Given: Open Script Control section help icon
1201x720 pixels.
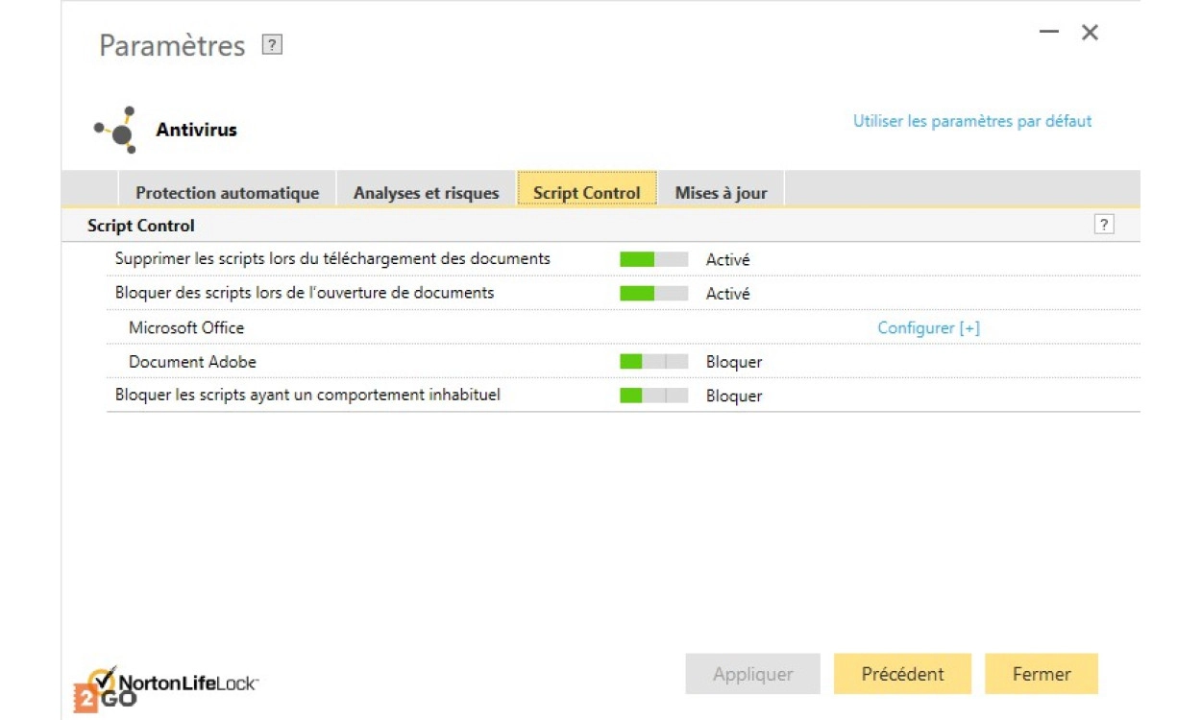Looking at the screenshot, I should point(1104,225).
